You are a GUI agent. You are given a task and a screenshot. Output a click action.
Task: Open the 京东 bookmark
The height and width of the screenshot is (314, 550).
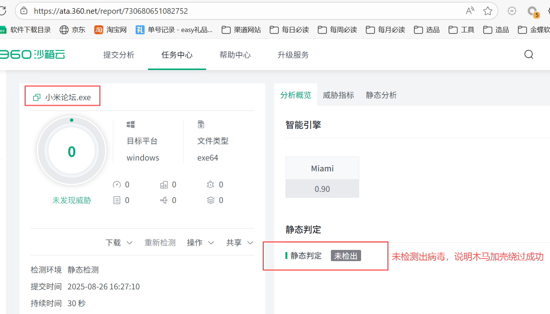[73, 30]
